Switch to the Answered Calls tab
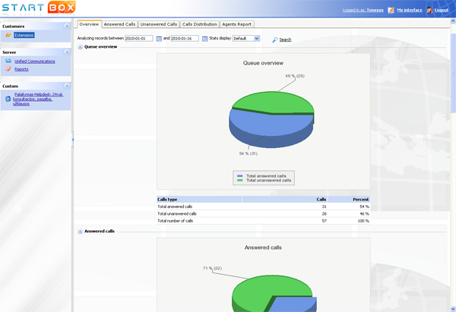 [119, 24]
